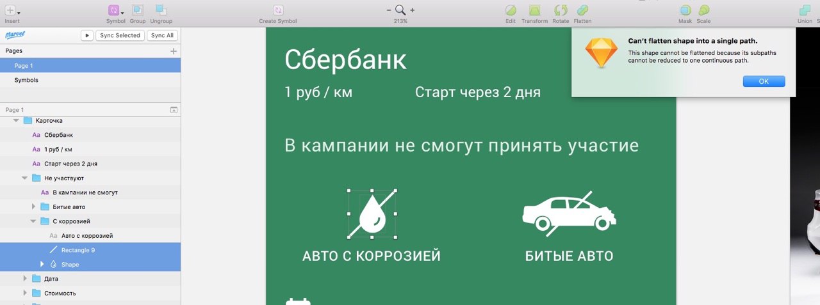This screenshot has height=305, width=820.
Task: Click the Marvel plugin logo
Action: pyautogui.click(x=14, y=35)
